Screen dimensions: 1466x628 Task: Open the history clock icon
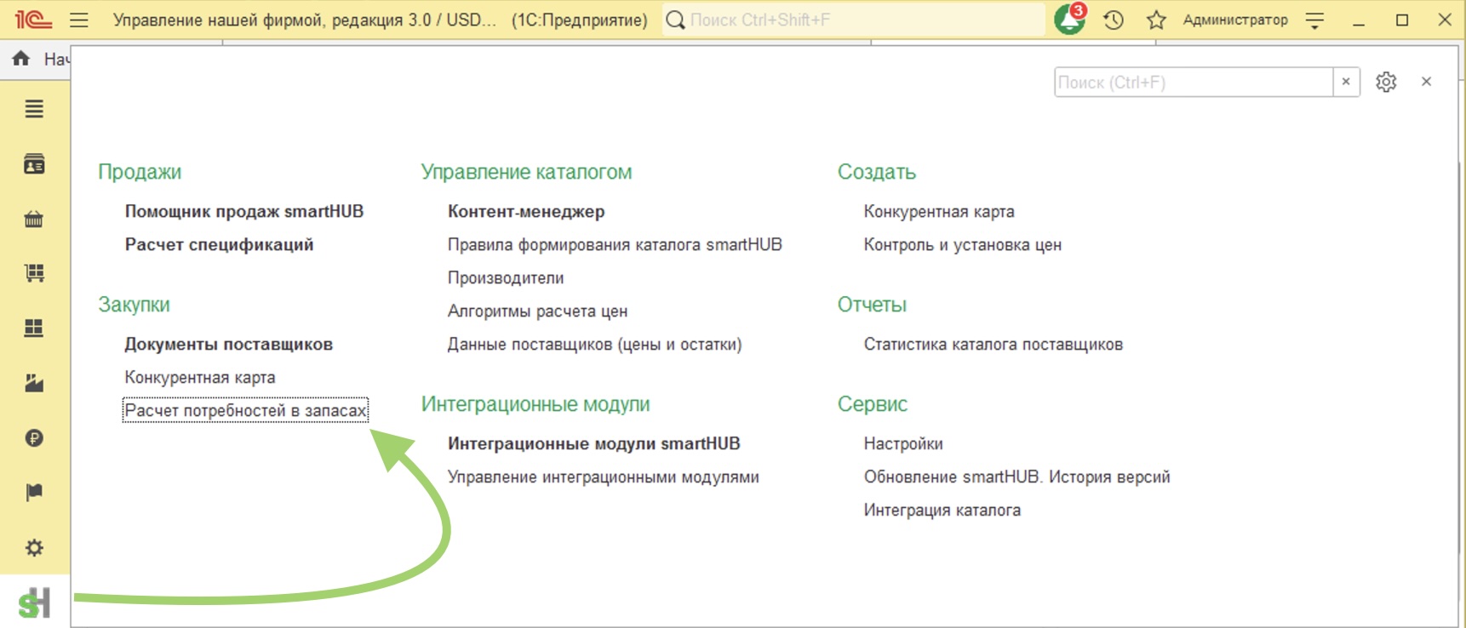(x=1114, y=20)
